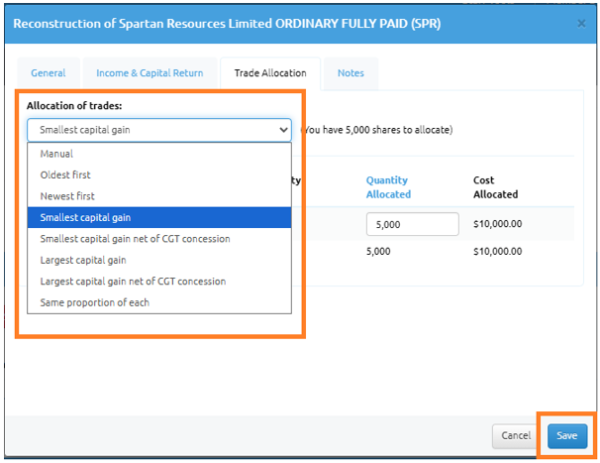The height and width of the screenshot is (463, 600).
Task: Click the Cost Allocated column header
Action: coord(495,187)
